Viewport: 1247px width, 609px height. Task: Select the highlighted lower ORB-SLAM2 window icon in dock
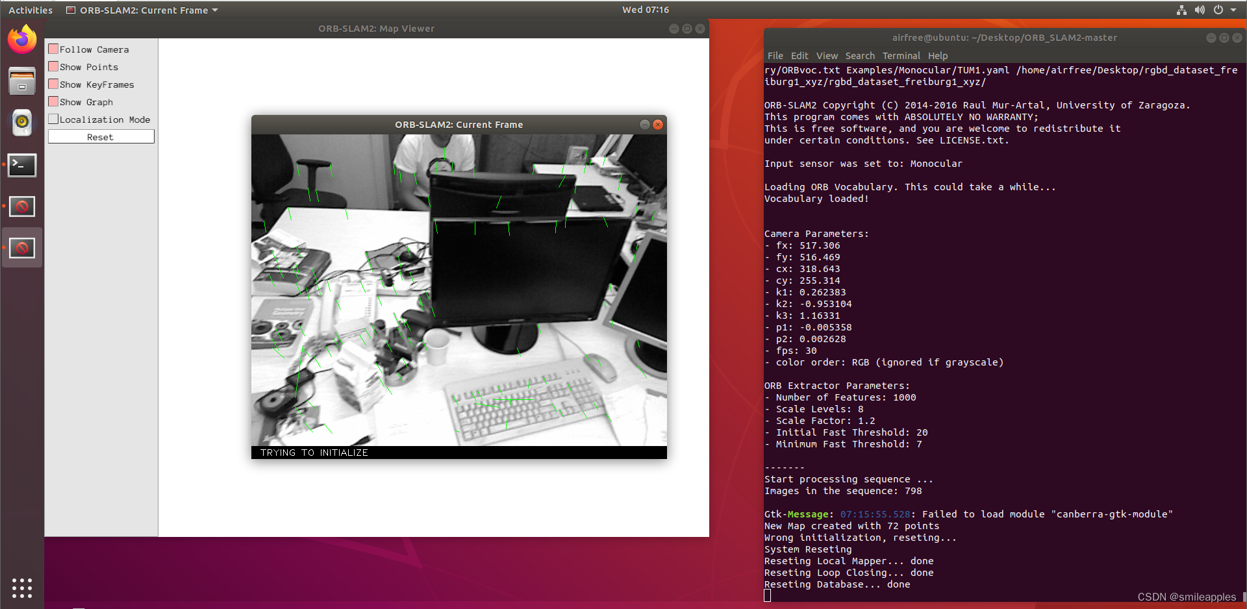click(x=22, y=247)
